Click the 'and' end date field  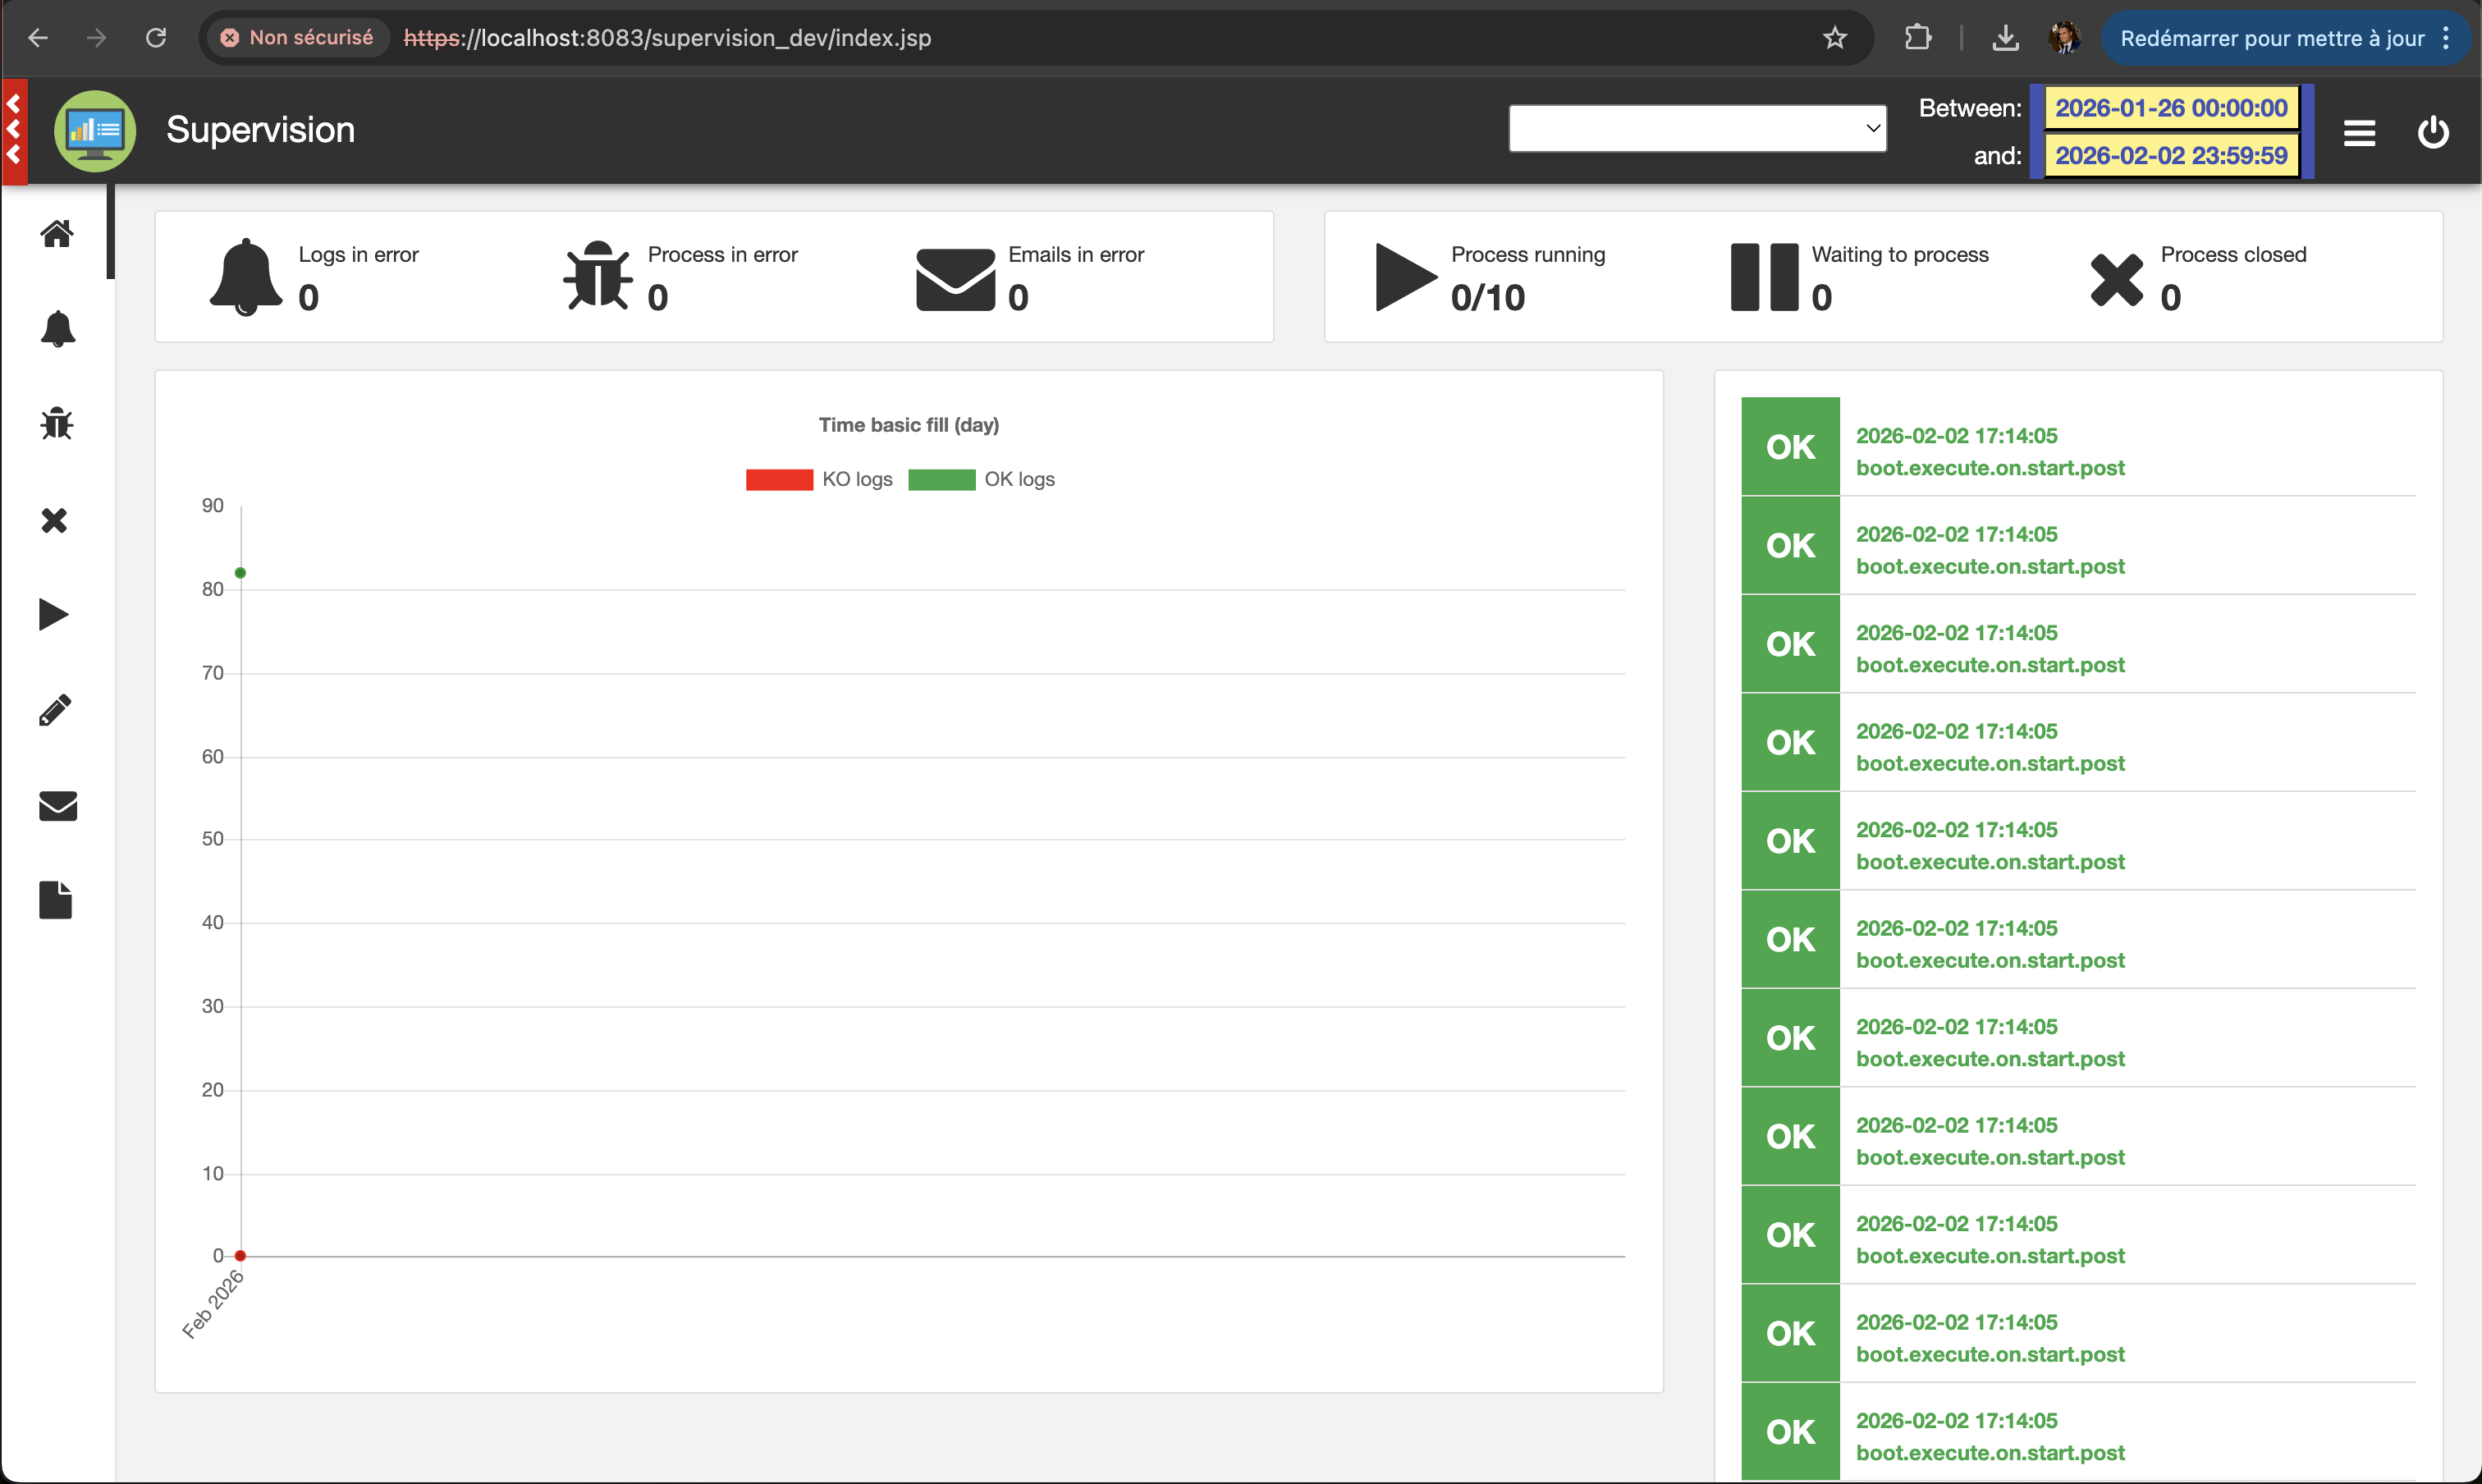[2170, 156]
